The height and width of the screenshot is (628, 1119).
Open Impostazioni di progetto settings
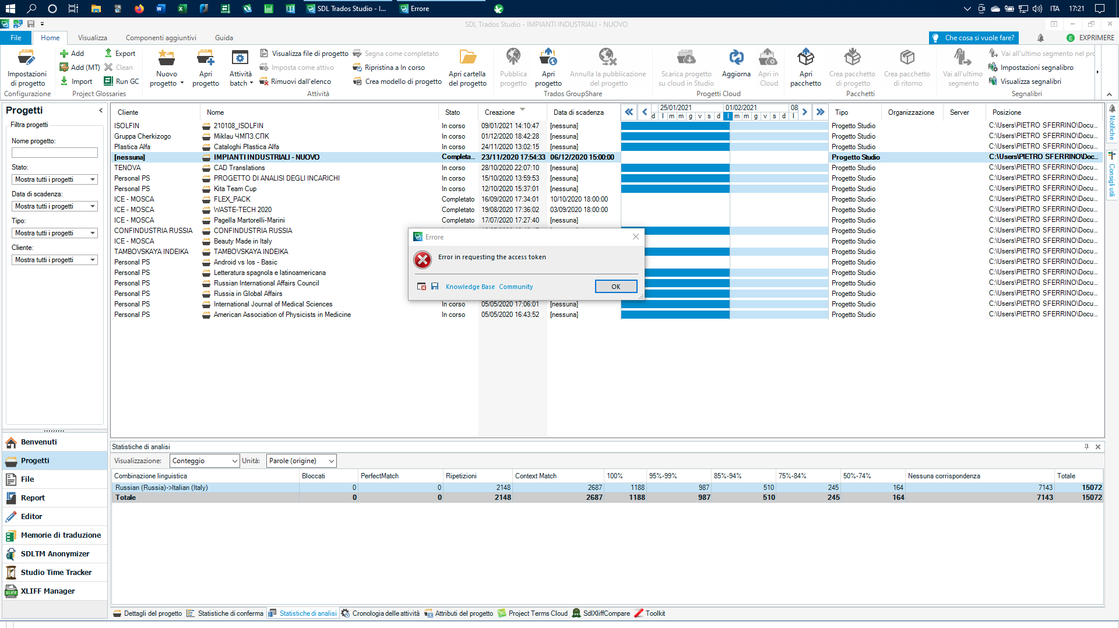(x=27, y=68)
